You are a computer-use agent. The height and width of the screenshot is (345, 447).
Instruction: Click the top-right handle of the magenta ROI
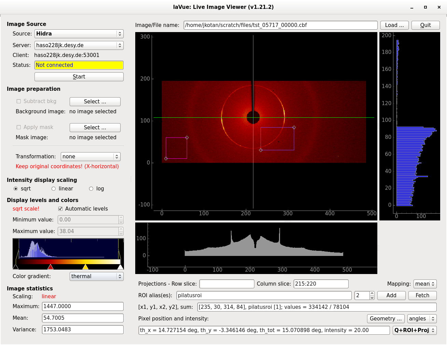187,138
